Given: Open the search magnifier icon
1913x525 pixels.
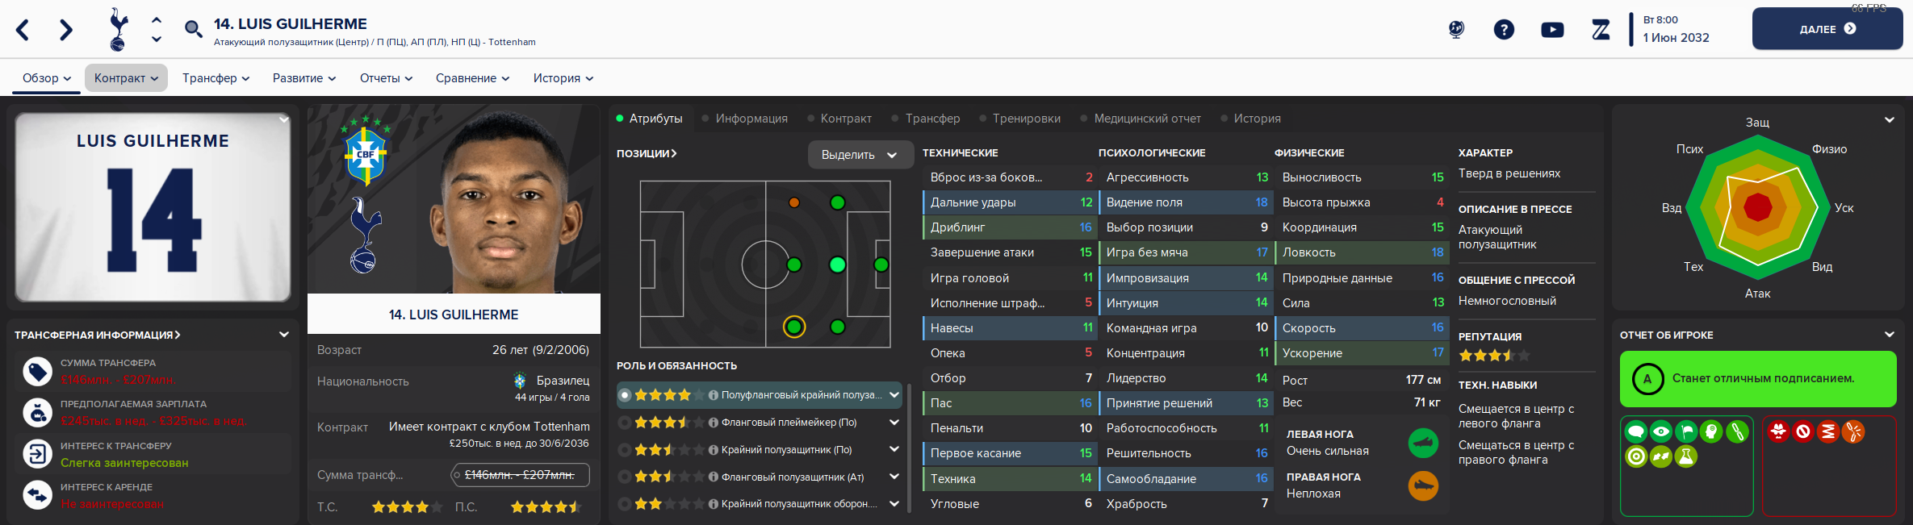Looking at the screenshot, I should (193, 30).
